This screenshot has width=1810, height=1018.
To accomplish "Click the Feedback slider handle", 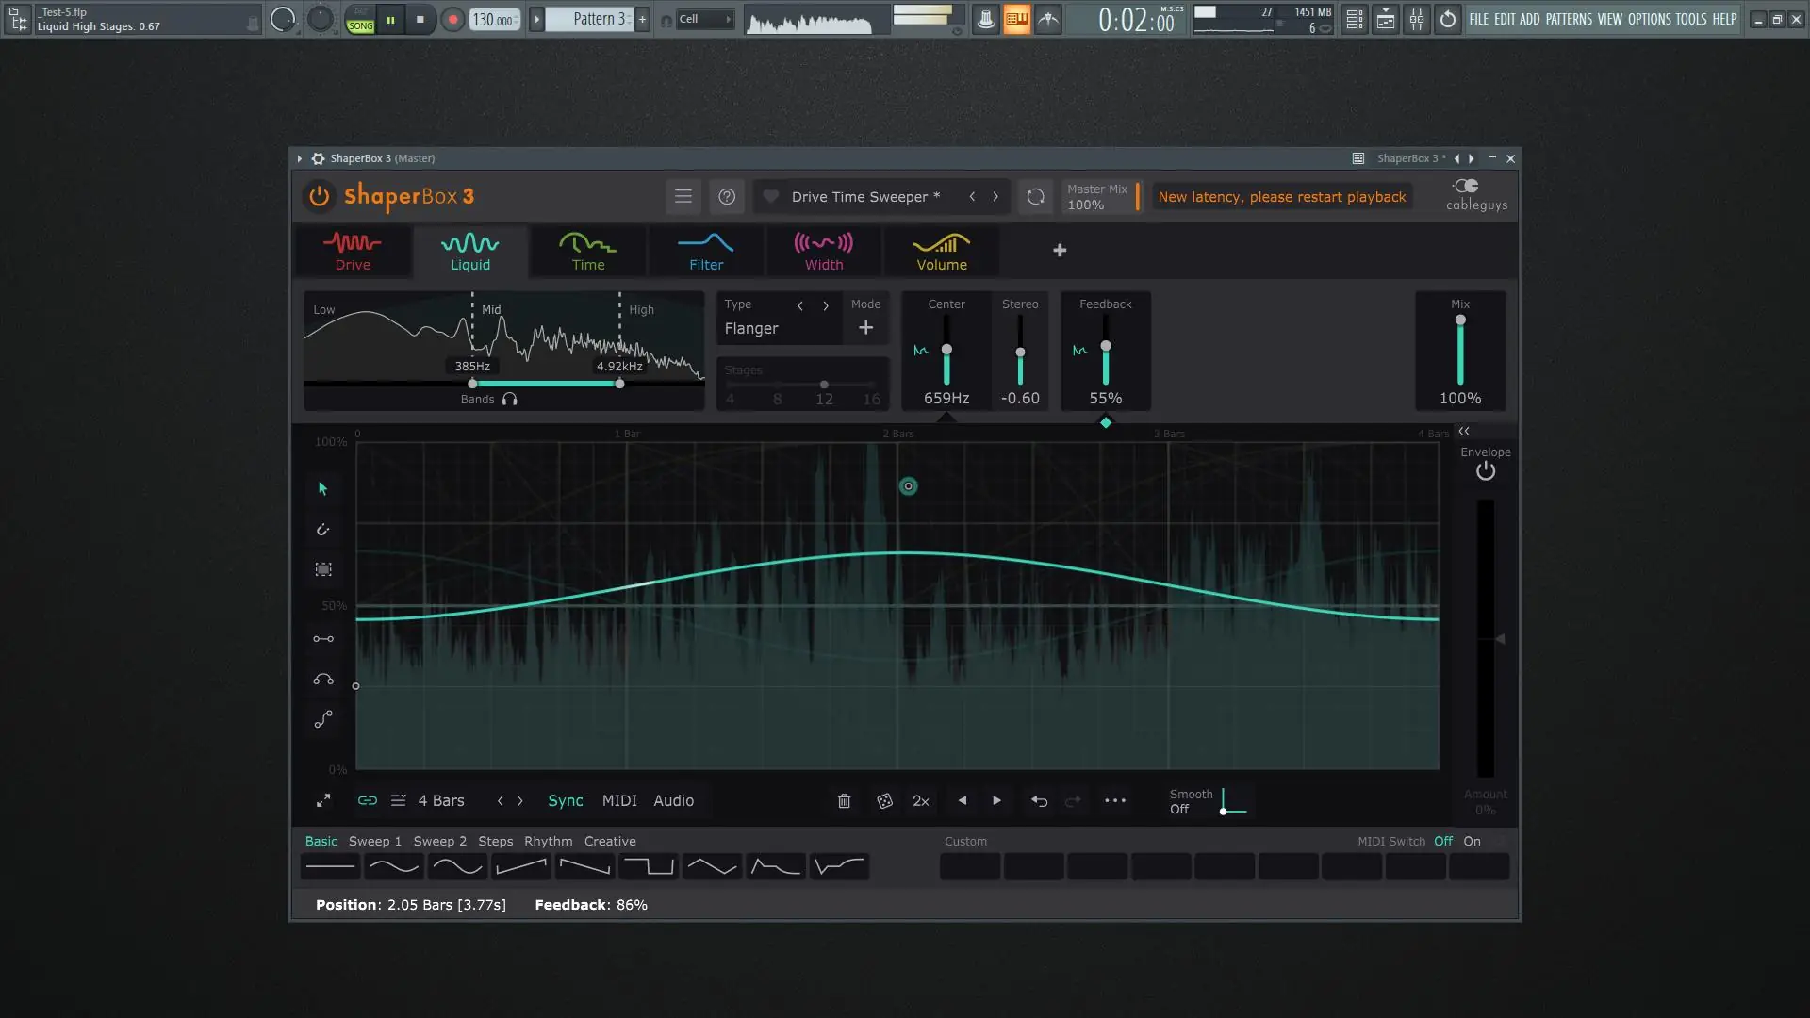I will point(1106,346).
